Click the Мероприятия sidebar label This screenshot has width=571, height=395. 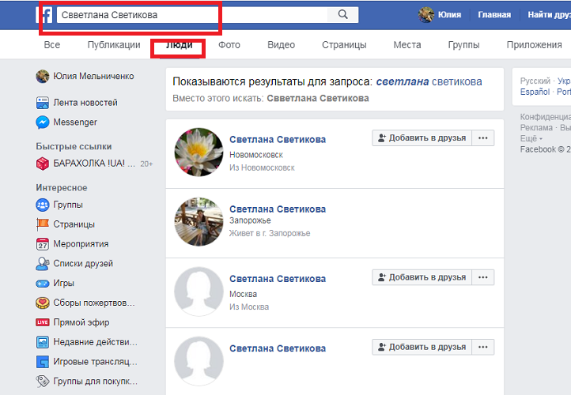pos(81,244)
